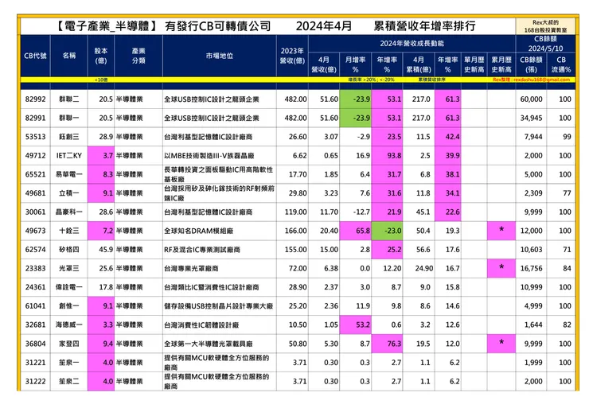Select CB code 61041
The image size is (589, 416).
35,305
